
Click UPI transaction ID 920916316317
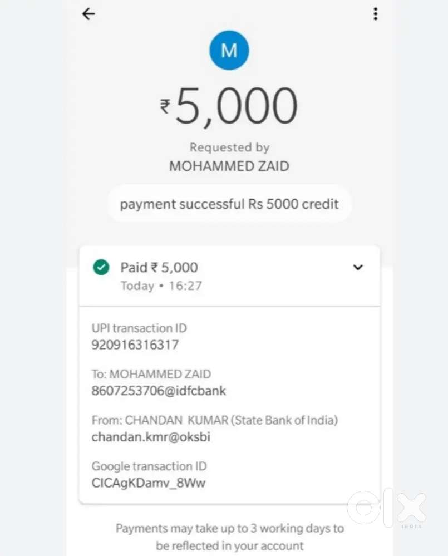click(x=135, y=345)
